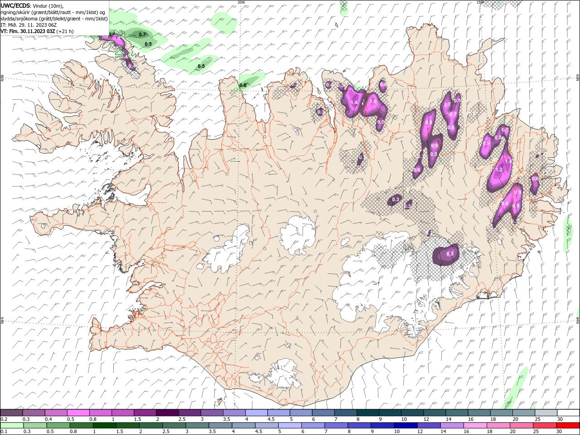Click the navy blue rain swatch starting at 10
This screenshot has width=580, height=435.
coord(406,425)
